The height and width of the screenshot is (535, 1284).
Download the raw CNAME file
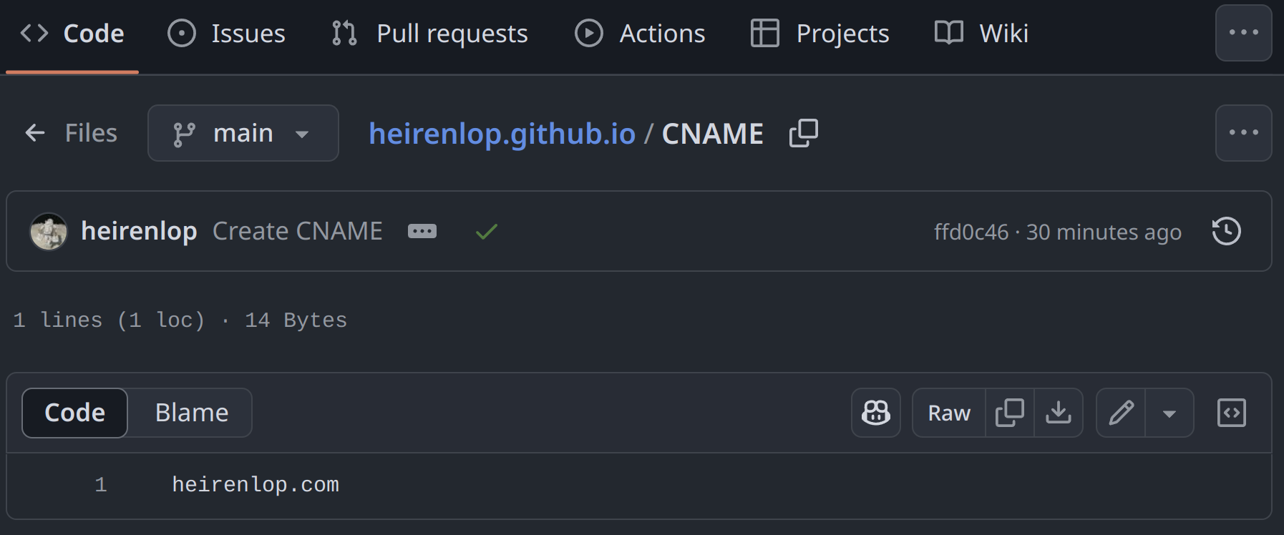(1059, 413)
